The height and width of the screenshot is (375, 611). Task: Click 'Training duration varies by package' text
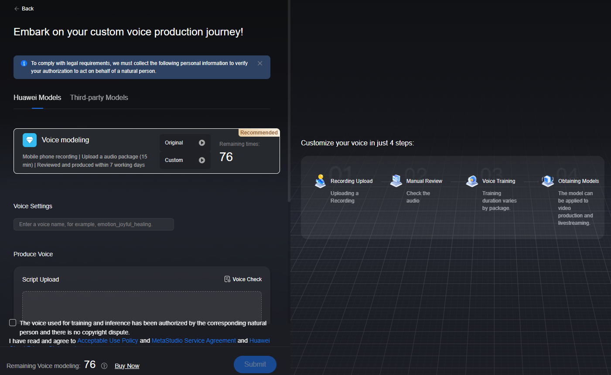499,201
